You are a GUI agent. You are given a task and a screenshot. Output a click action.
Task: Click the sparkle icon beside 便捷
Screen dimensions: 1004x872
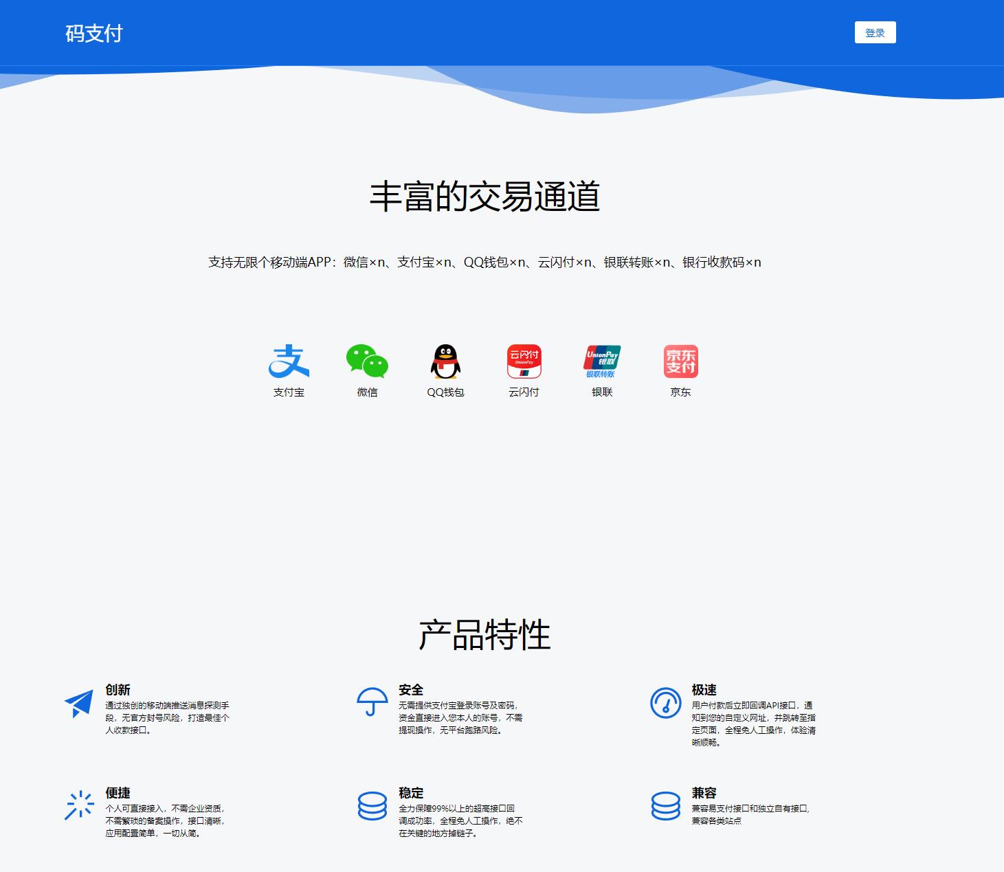[x=79, y=805]
